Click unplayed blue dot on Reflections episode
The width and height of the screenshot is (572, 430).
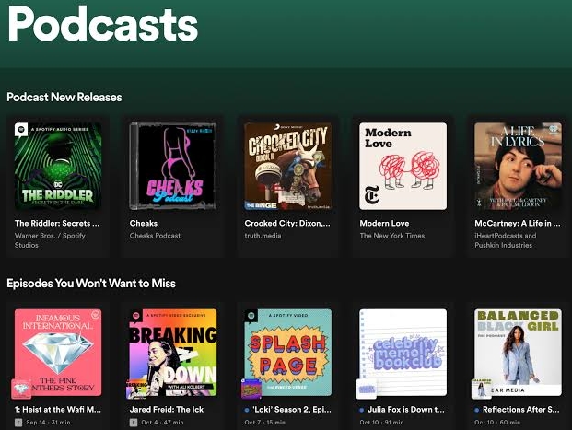477,410
